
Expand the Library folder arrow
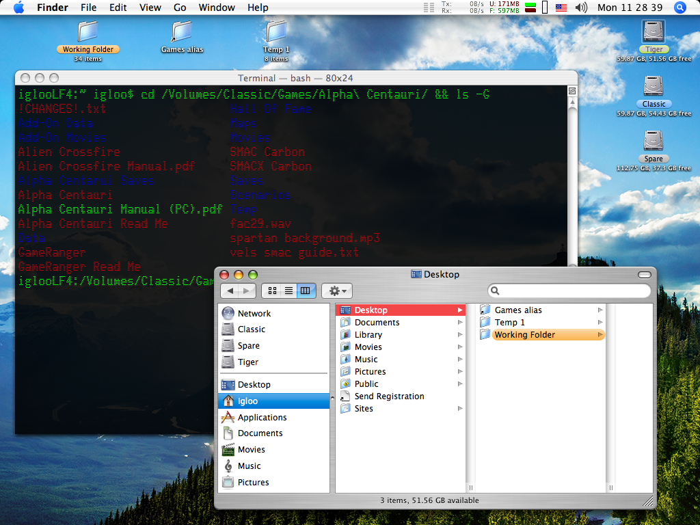click(460, 335)
